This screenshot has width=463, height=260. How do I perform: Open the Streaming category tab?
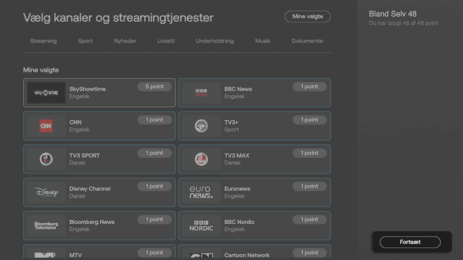43,41
